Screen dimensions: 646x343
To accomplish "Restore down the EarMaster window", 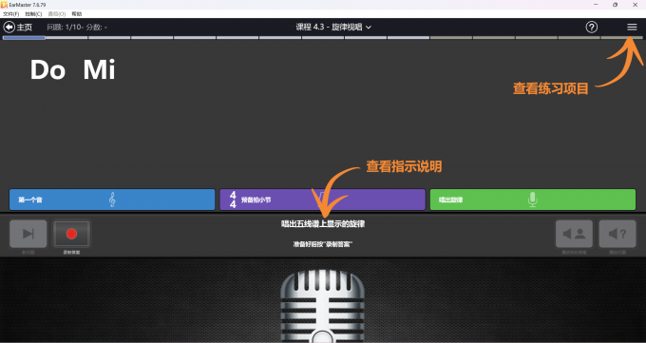I will (615, 5).
